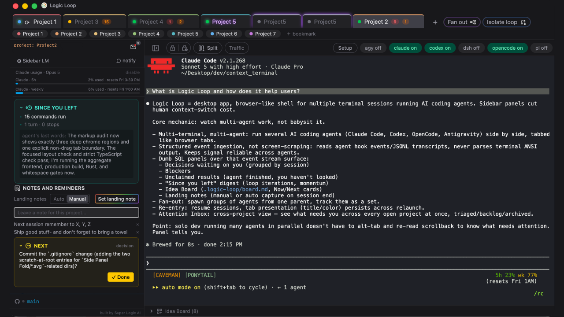
Task: Click the '[CAVEMAN]' status tag
Action: click(167, 275)
